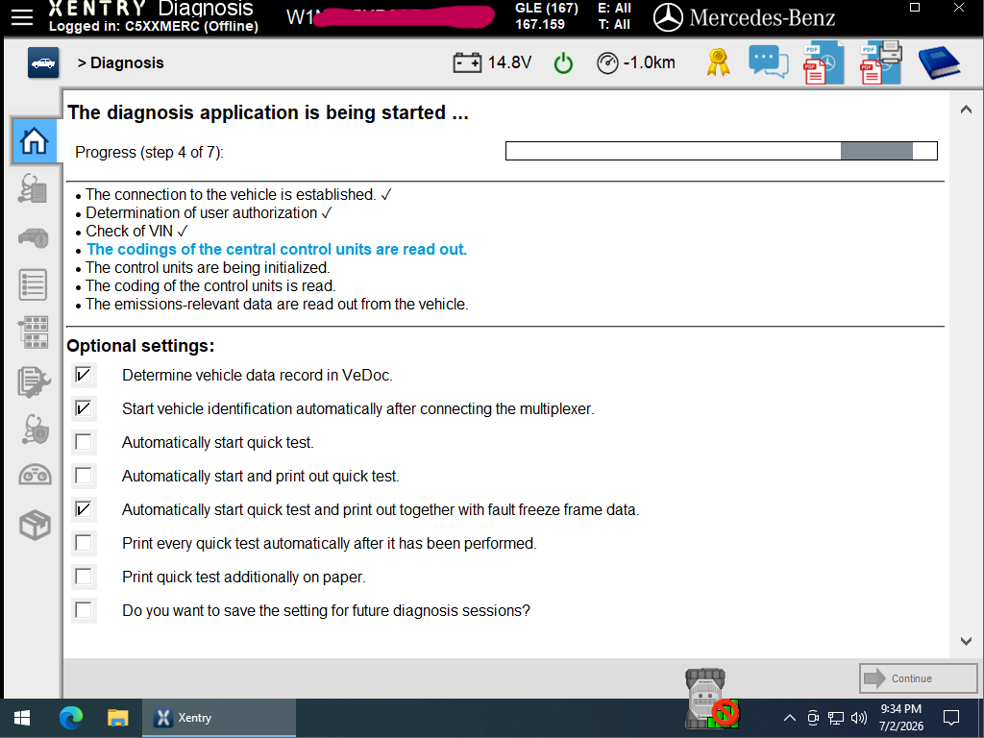Screen dimensions: 984x738
Task: Open the document wrench sidebar icon
Action: tap(34, 381)
